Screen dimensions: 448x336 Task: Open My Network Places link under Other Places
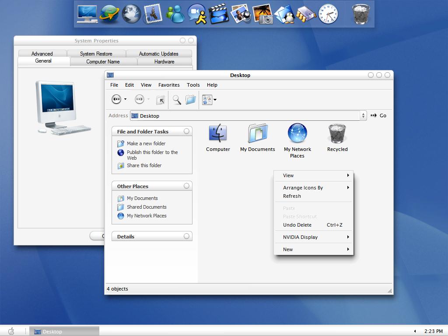tap(147, 216)
